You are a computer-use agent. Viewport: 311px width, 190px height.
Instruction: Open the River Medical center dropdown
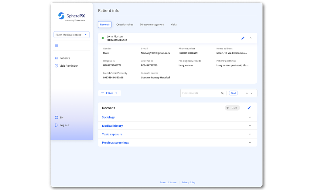[71, 35]
